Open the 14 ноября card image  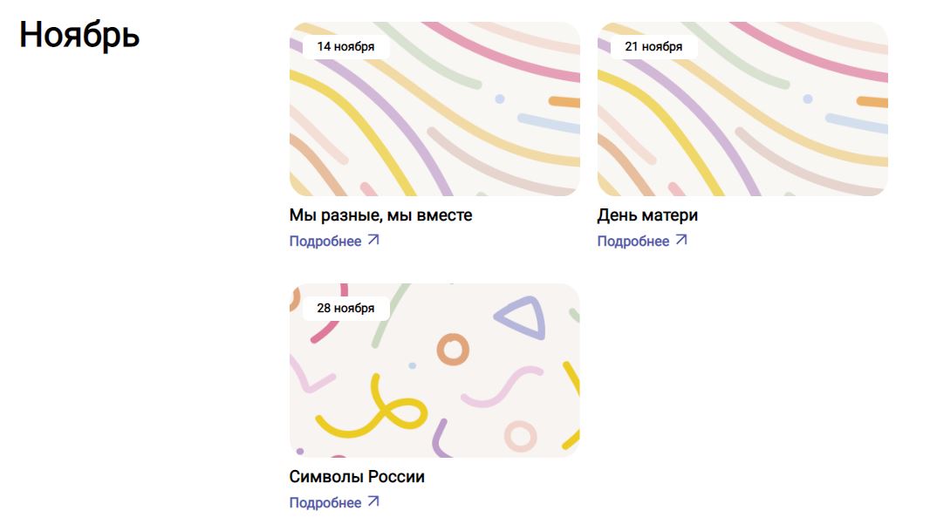click(x=434, y=109)
